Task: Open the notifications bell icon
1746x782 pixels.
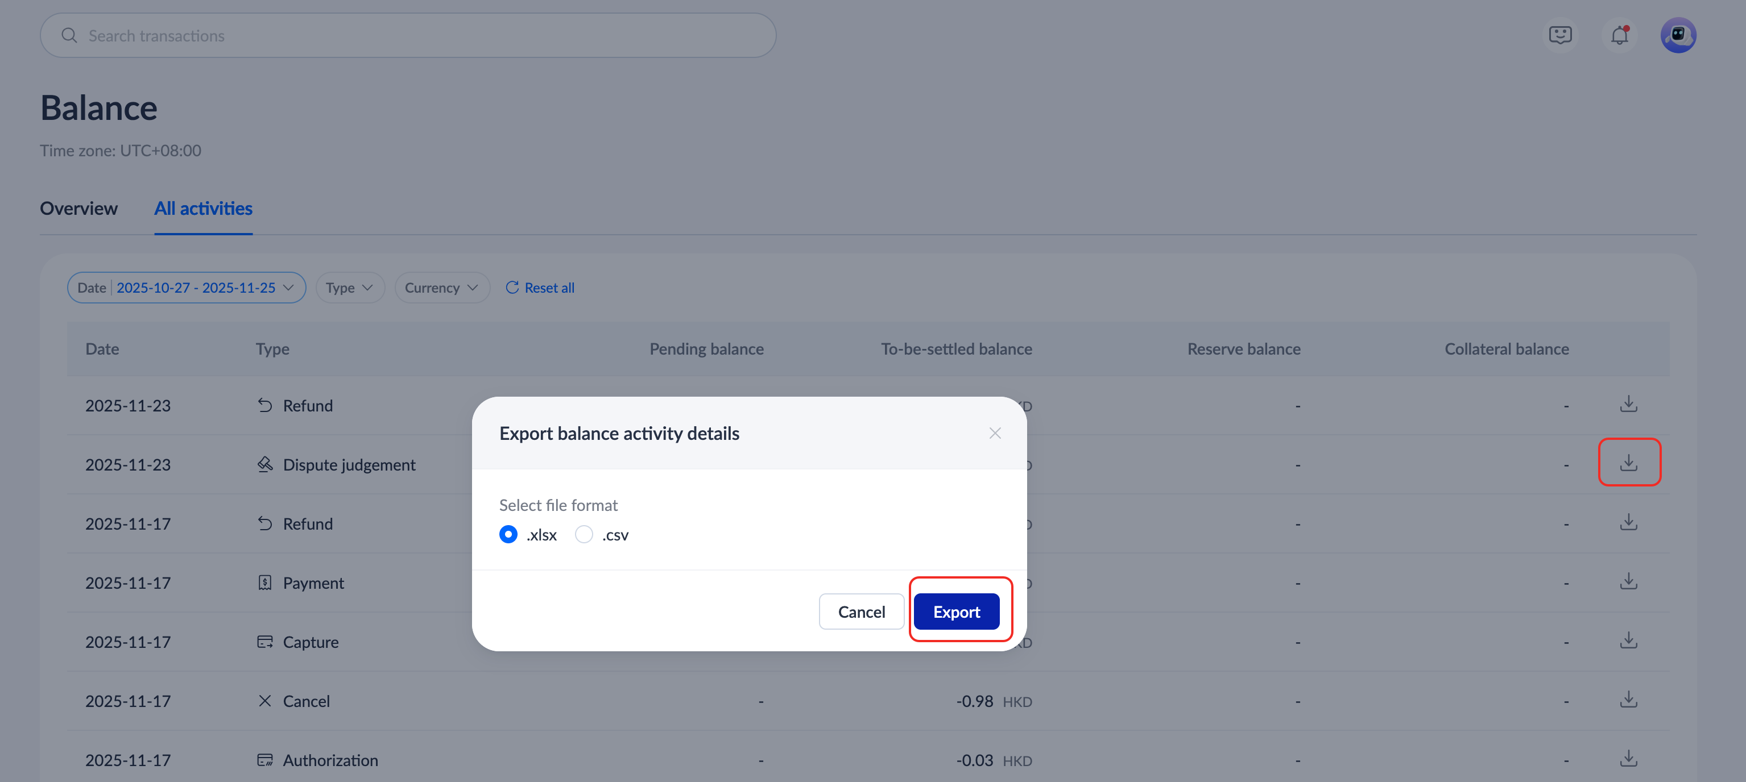Action: [1619, 35]
